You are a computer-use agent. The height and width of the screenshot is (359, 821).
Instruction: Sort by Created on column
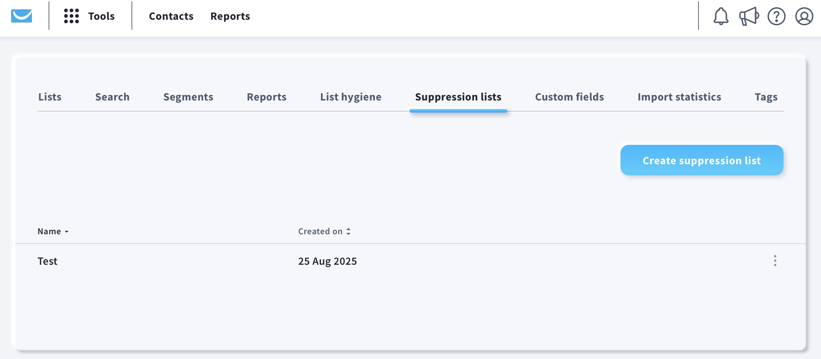tap(324, 231)
